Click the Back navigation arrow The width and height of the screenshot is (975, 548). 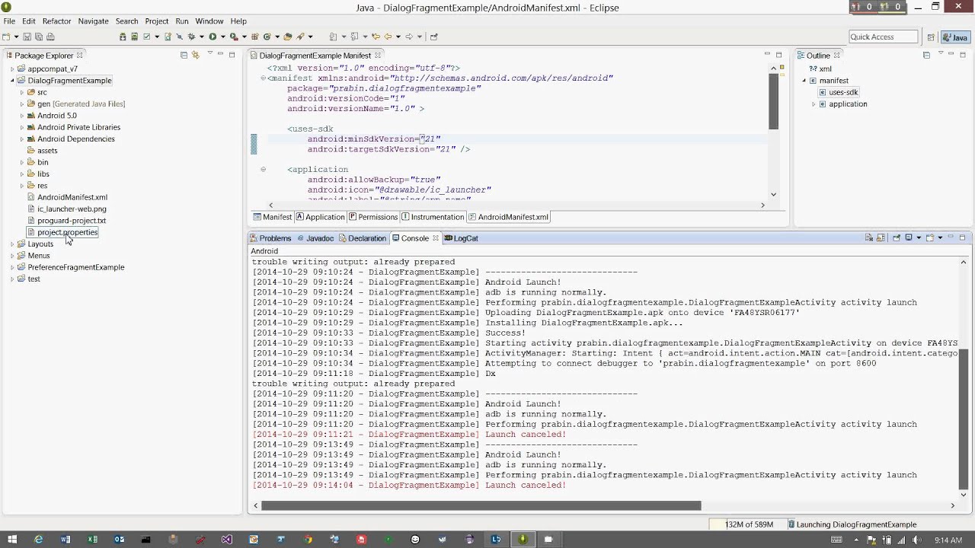coord(388,37)
